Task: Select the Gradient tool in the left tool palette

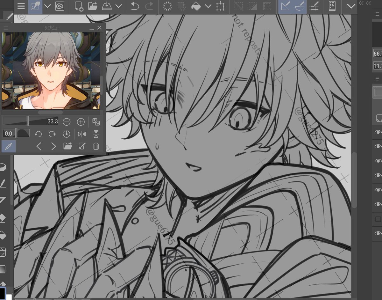Action: (x=3, y=269)
